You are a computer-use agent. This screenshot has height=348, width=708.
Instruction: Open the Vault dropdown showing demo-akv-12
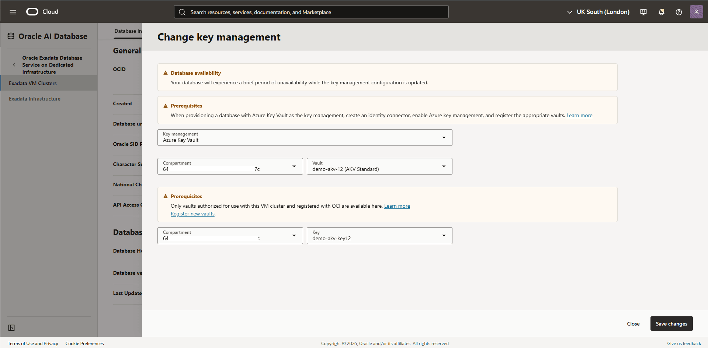click(x=444, y=166)
